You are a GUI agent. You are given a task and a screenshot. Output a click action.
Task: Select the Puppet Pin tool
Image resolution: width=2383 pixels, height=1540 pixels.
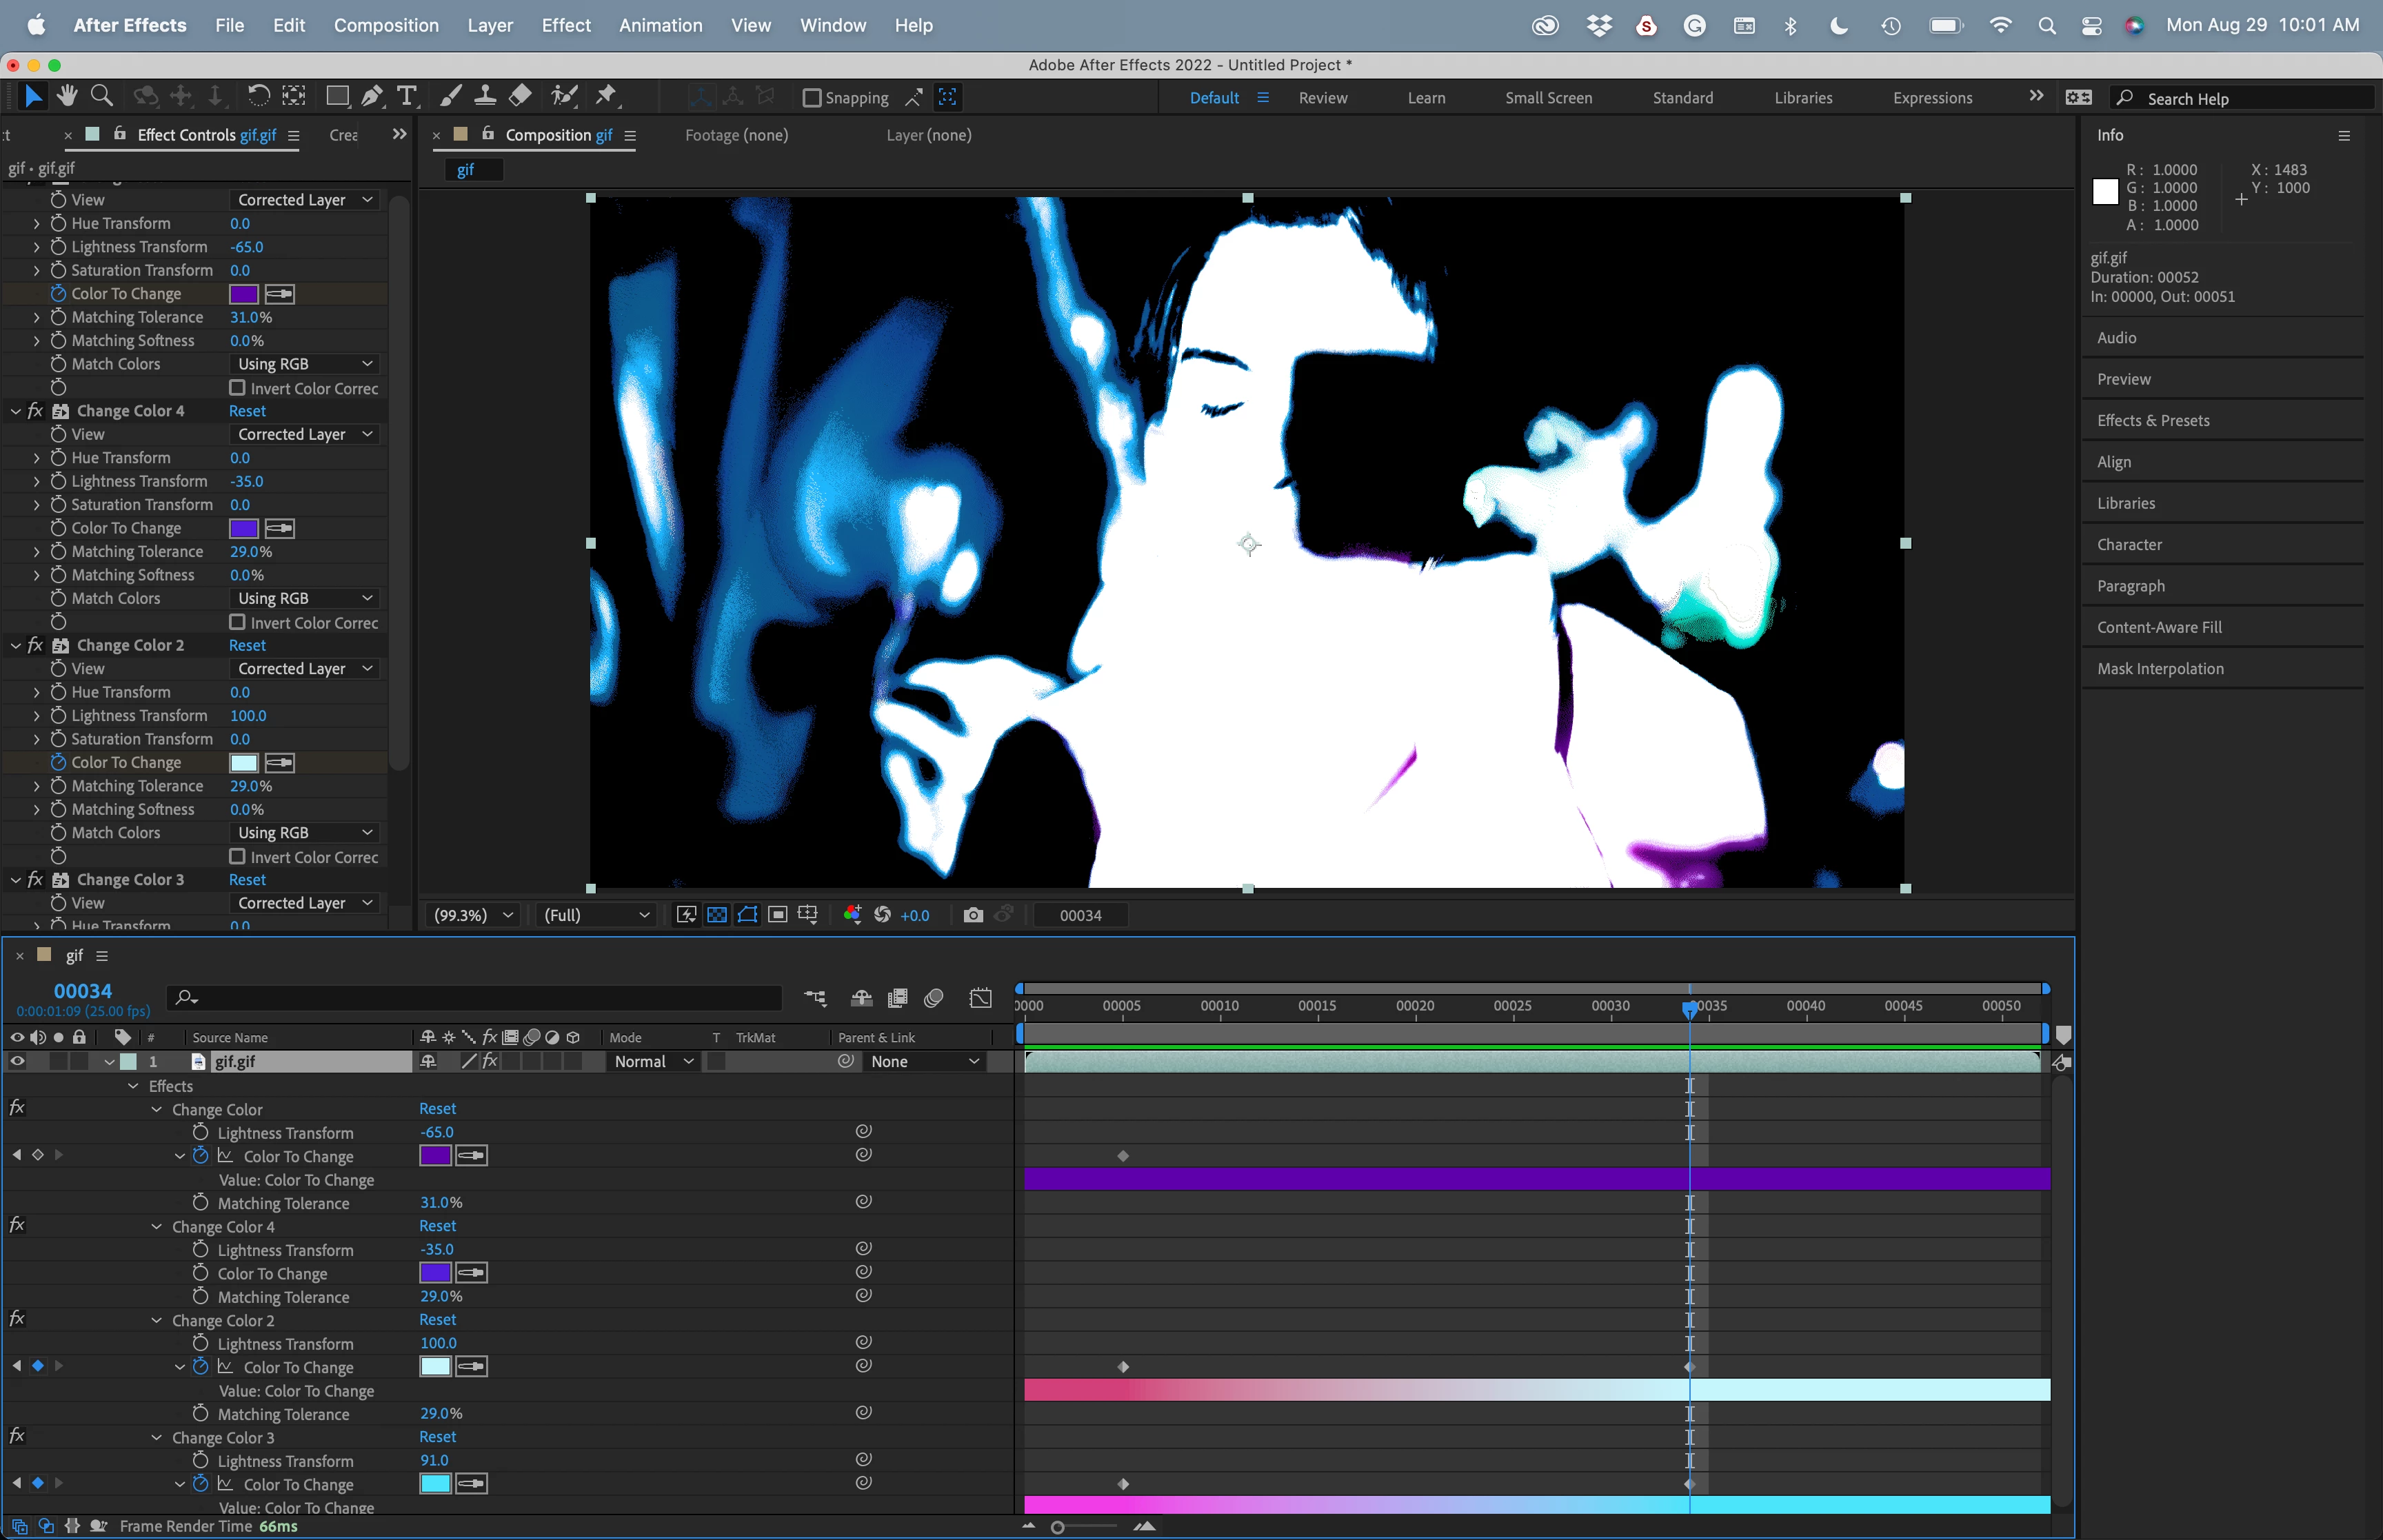tap(606, 96)
